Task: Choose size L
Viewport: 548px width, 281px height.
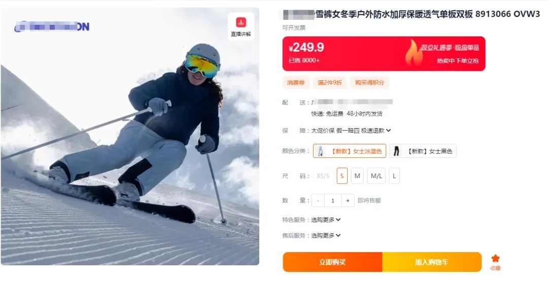Action: (394, 176)
